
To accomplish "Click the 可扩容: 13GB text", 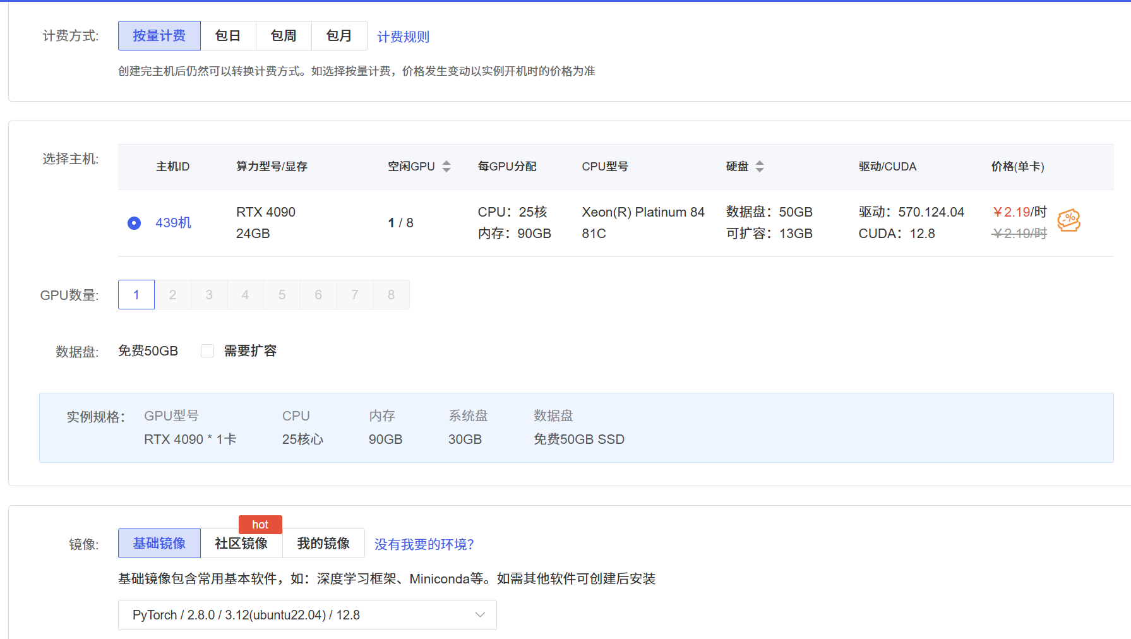I will (x=769, y=234).
